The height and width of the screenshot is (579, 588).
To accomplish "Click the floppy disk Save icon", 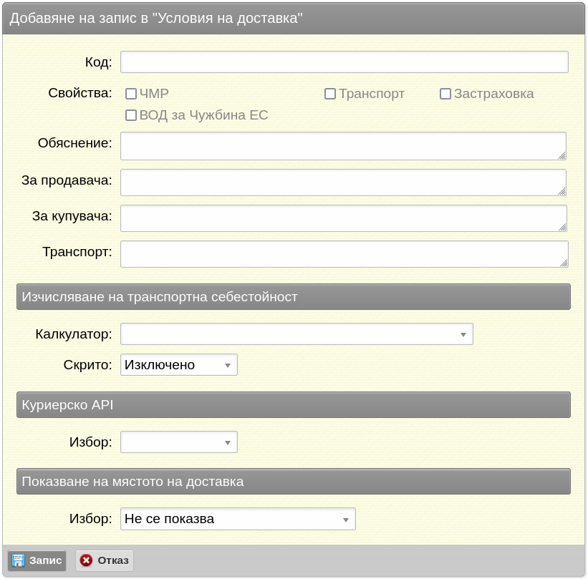I will [x=18, y=560].
